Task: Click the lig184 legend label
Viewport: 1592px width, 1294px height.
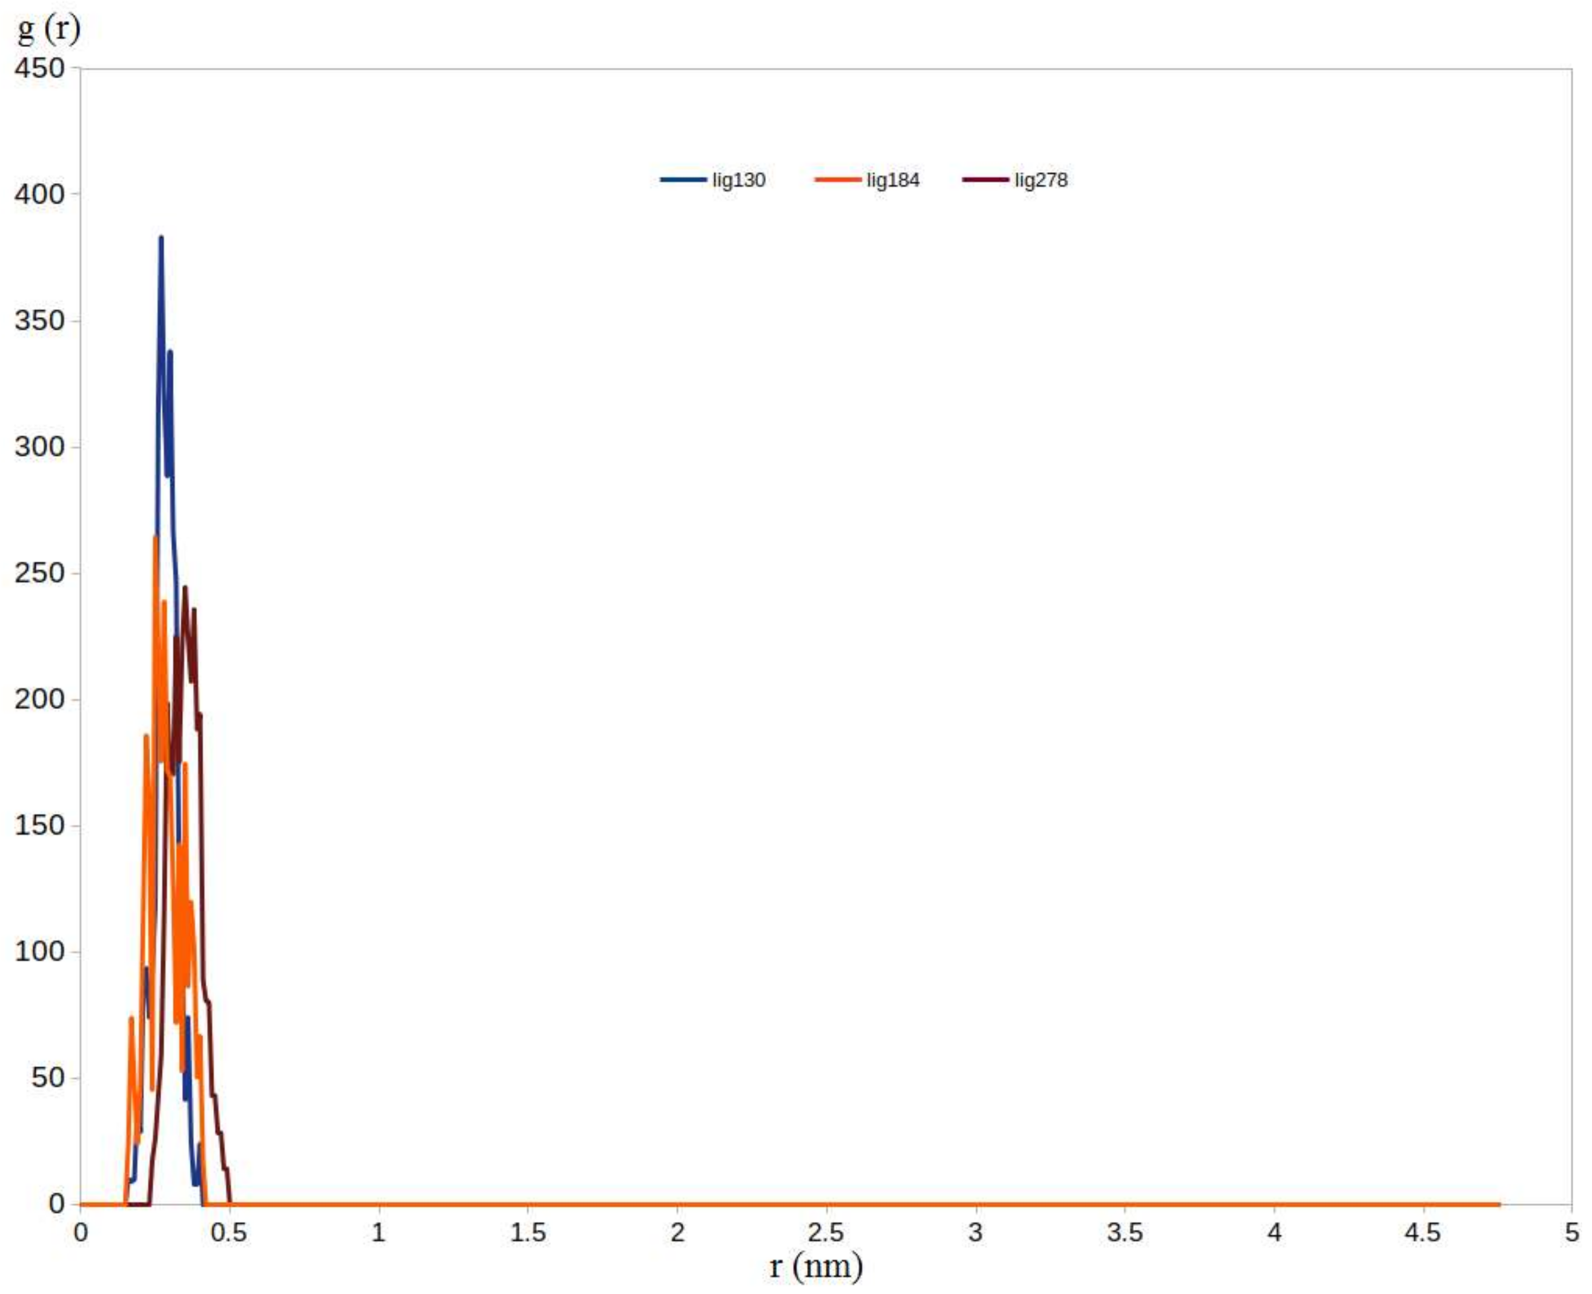Action: [x=893, y=180]
